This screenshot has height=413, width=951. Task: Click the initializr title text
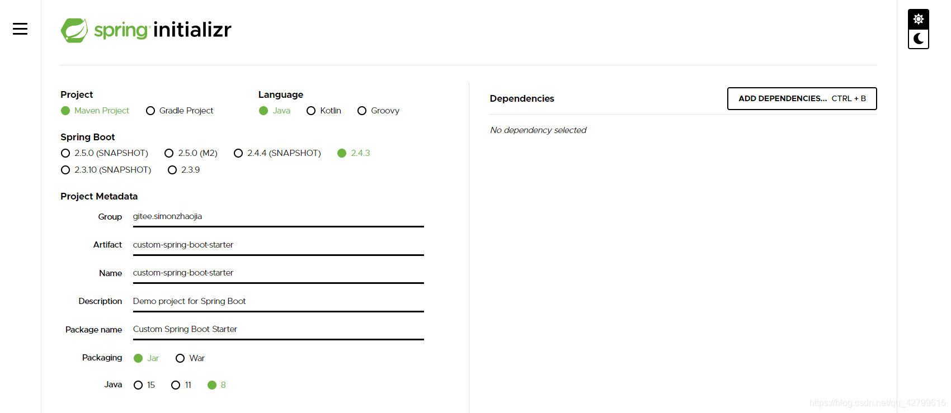coord(192,29)
